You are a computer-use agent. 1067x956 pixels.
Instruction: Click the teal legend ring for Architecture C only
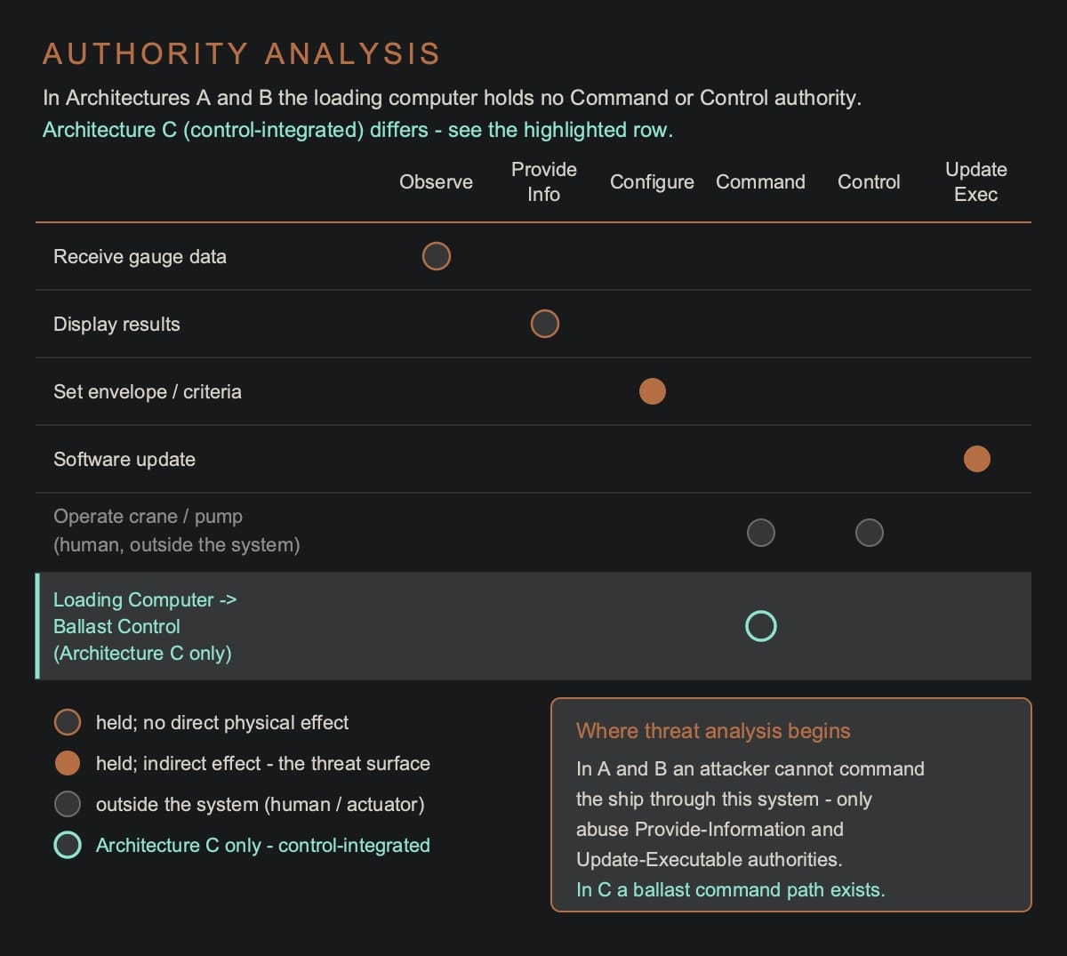tap(68, 845)
